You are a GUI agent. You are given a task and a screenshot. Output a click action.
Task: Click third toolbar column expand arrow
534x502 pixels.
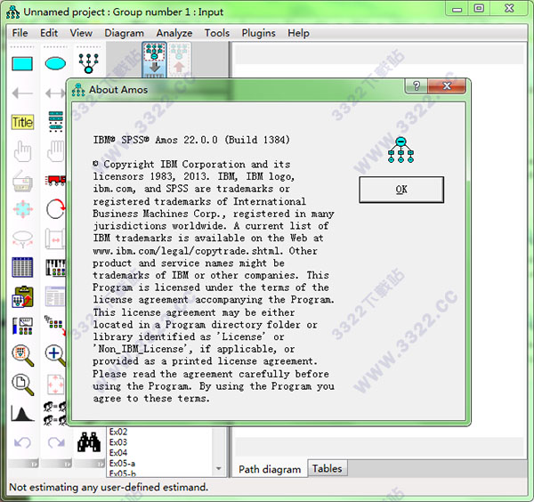pos(101,464)
